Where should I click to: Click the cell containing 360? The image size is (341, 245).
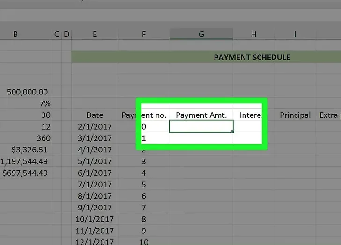26,138
